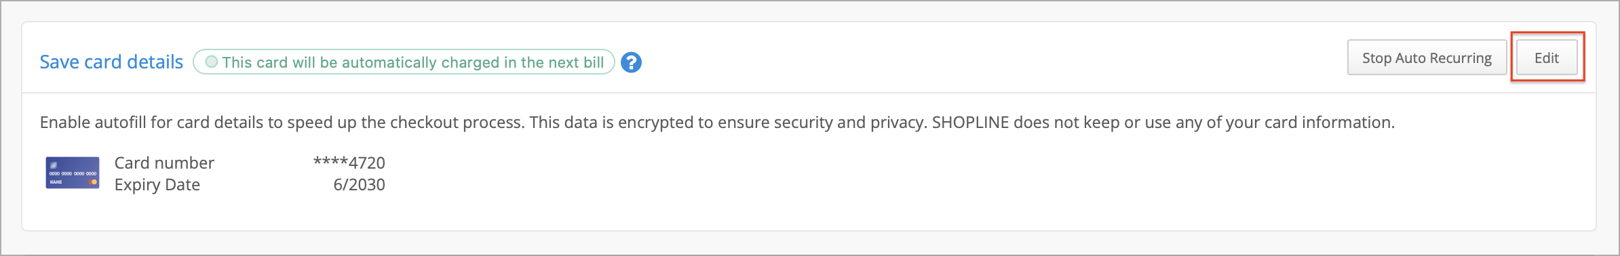
Task: Select the masked card number ****4720
Action: pyautogui.click(x=349, y=163)
